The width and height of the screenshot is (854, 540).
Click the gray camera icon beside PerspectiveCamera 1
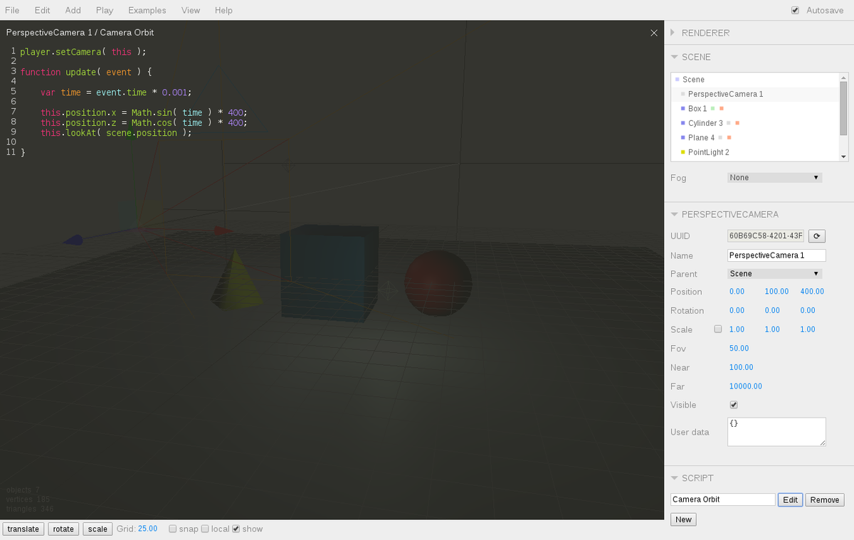(683, 94)
